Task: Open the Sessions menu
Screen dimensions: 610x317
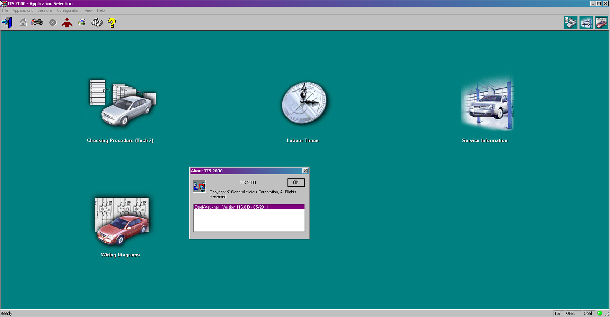Action: 45,11
